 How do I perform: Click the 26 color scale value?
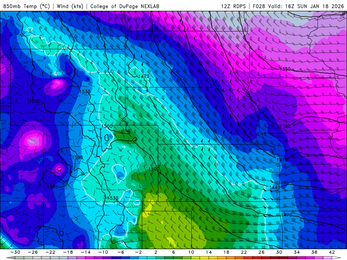coord(262,252)
